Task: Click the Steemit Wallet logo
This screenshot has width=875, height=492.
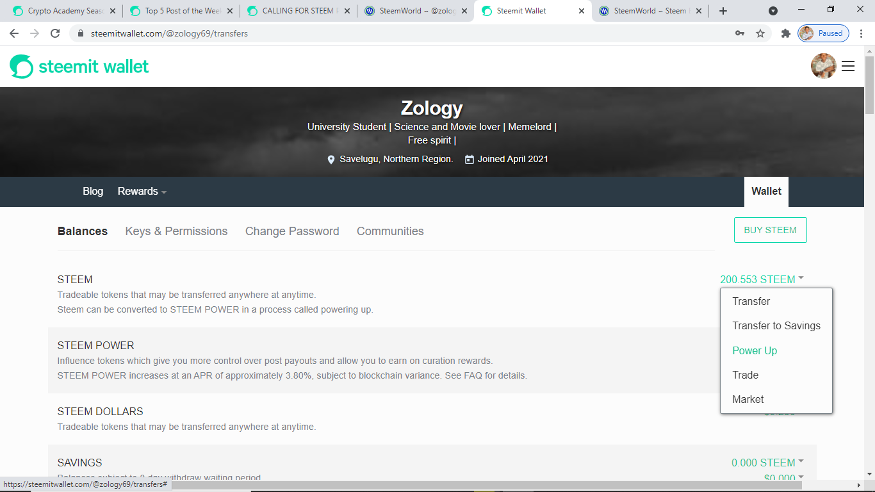Action: tap(79, 67)
